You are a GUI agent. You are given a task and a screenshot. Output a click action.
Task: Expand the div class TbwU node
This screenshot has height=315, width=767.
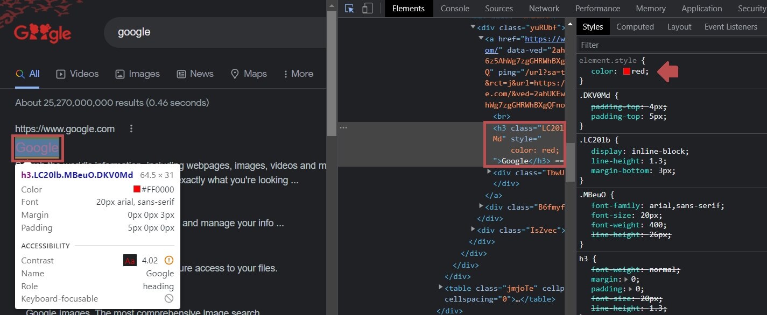tap(489, 173)
